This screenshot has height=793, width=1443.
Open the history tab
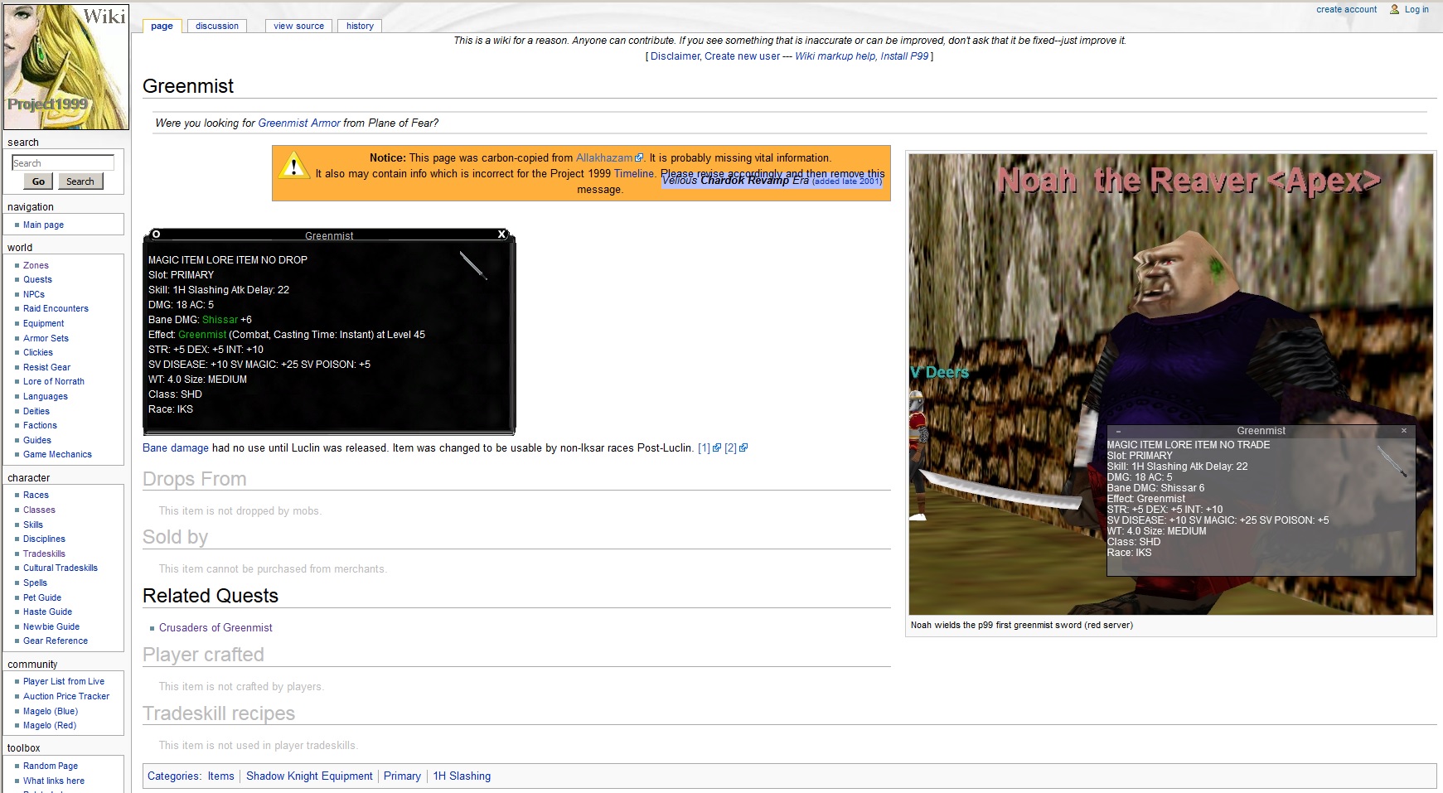click(x=360, y=26)
